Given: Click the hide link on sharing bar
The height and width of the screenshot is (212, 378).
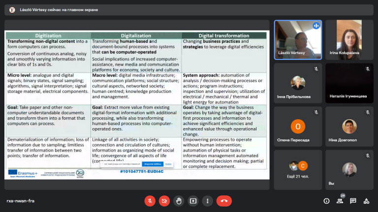Looking at the screenshot, I should tap(168, 164).
